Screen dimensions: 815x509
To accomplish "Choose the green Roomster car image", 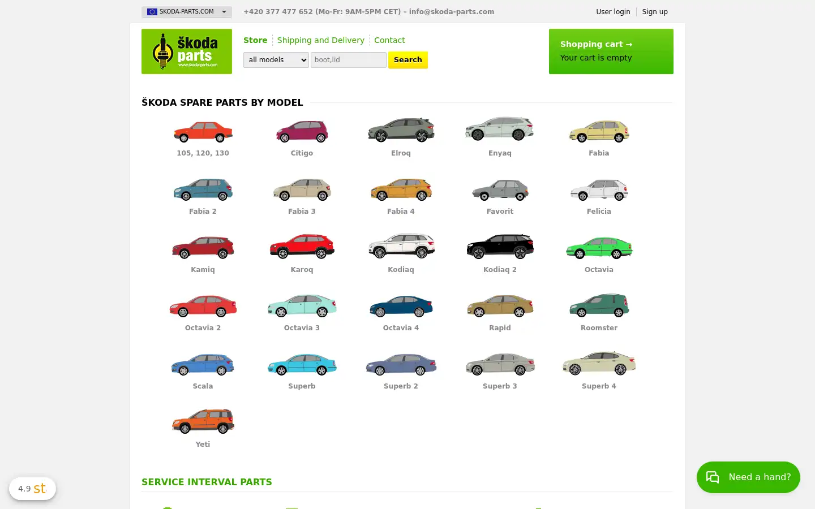I will click(x=599, y=305).
